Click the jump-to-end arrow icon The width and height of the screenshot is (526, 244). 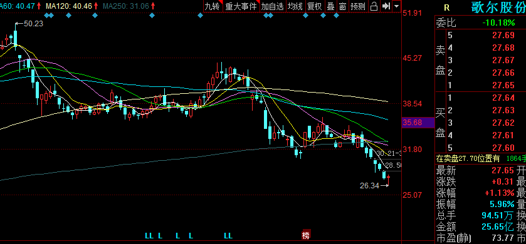point(386,6)
